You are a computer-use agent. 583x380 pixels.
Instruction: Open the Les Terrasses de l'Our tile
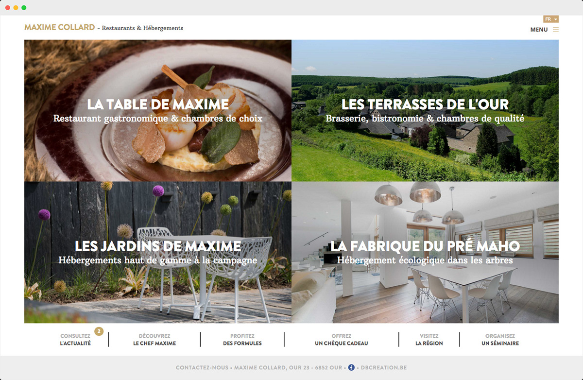tap(425, 111)
